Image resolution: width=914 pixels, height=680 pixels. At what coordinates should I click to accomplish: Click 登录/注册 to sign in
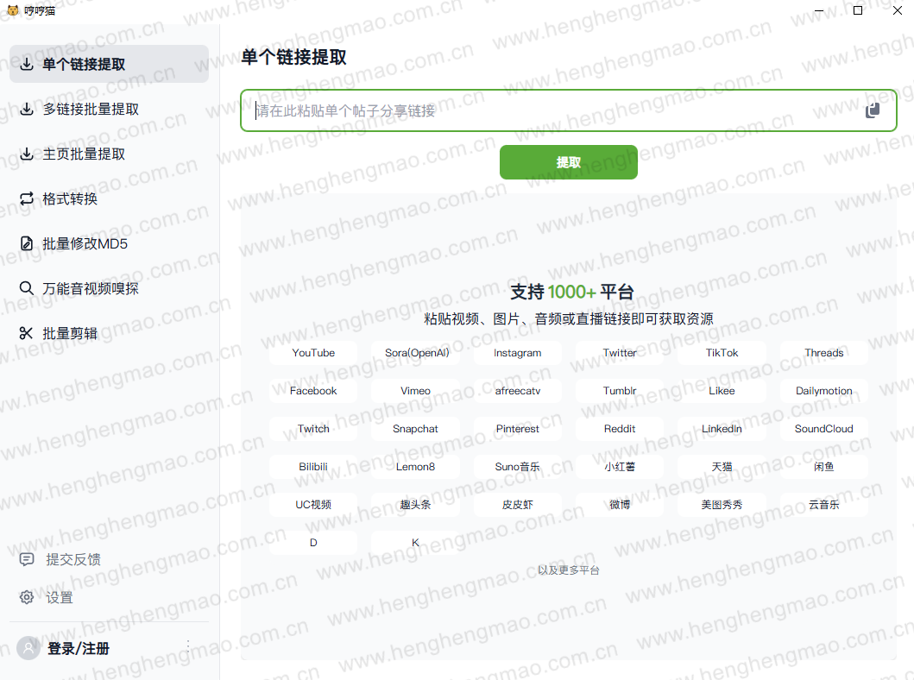[79, 648]
